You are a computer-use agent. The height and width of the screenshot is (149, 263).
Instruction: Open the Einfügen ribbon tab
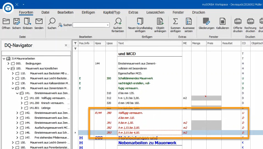pyautogui.click(x=88, y=12)
